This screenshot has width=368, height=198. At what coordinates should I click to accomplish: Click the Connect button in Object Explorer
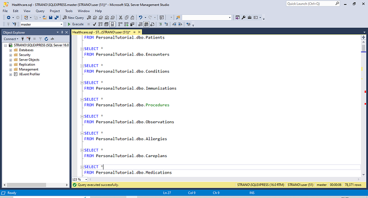(11, 39)
